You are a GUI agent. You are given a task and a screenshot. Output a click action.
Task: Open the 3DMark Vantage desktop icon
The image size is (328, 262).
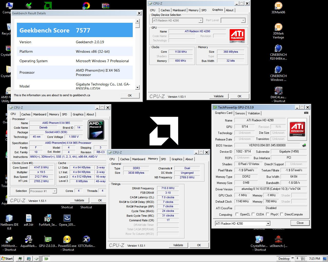tap(278, 27)
